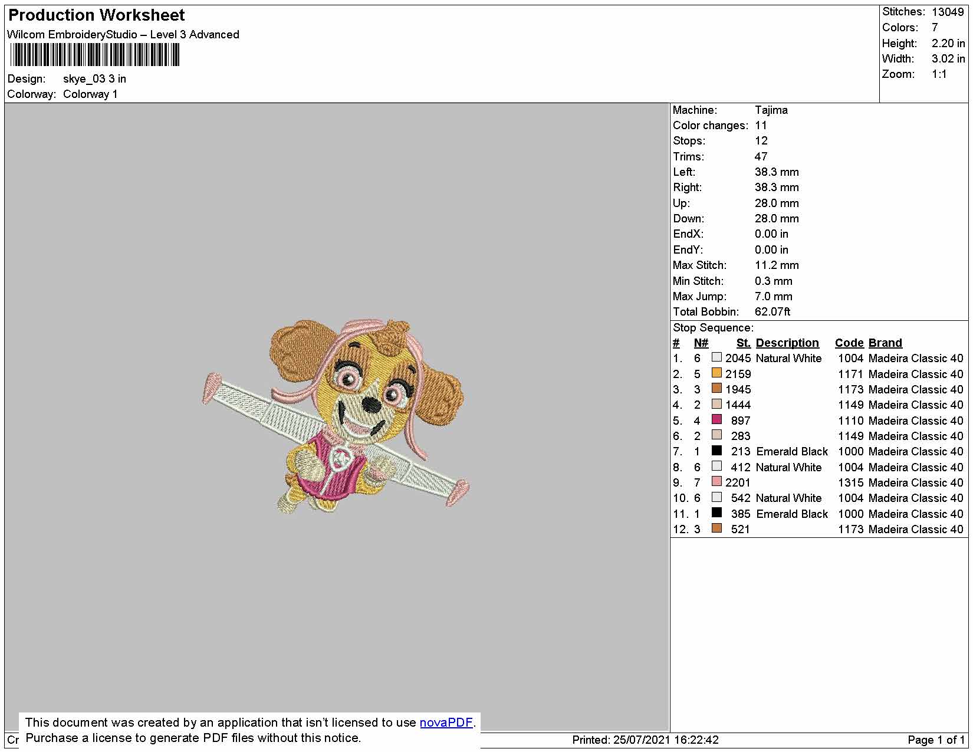
Task: Click the Production Worksheet title
Action: [96, 15]
